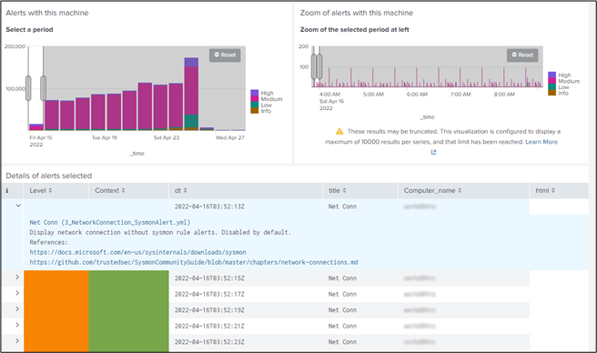Open the Learn More link

click(x=541, y=142)
